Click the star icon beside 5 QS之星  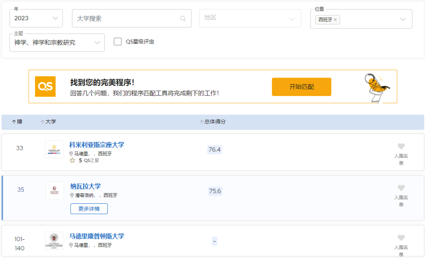(72, 161)
